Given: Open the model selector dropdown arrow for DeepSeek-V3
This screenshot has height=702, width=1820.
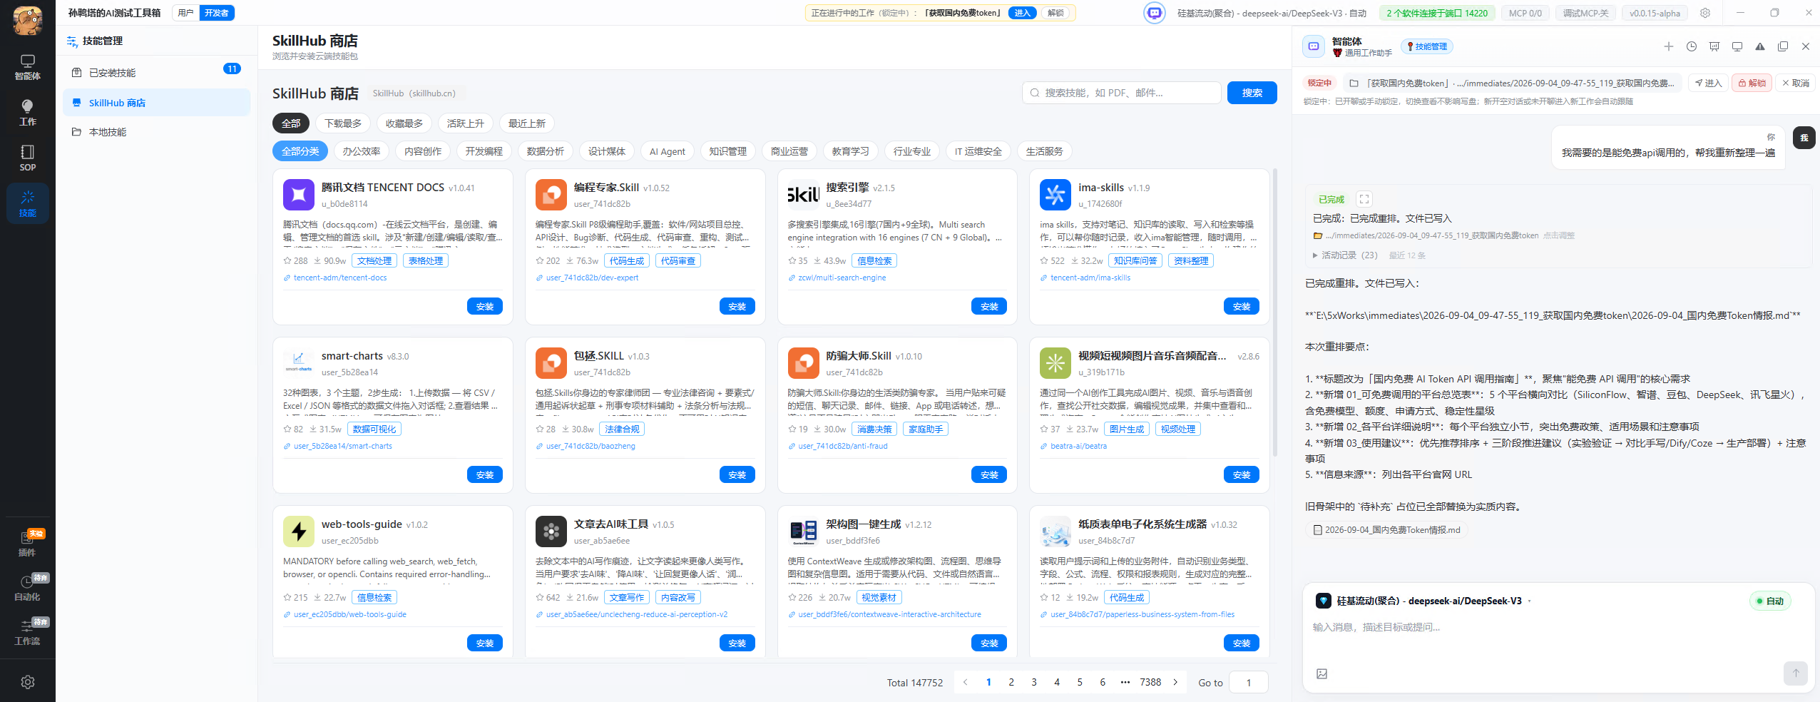Looking at the screenshot, I should click(x=1529, y=601).
